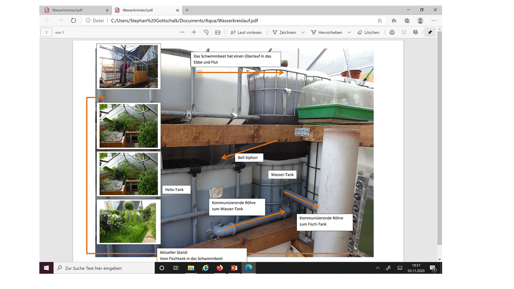Open Firefox from the taskbar

pos(220,268)
